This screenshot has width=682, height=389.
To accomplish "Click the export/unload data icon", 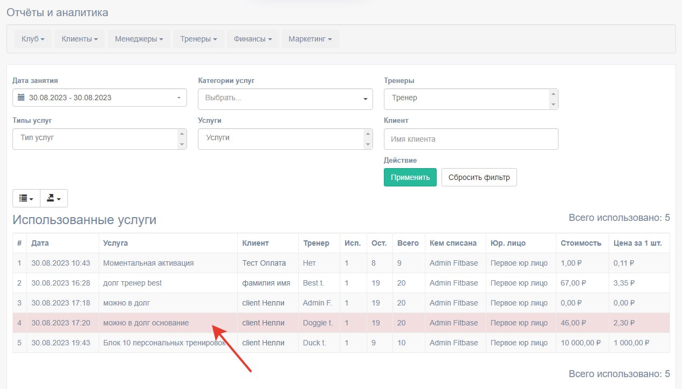I will pyautogui.click(x=53, y=198).
